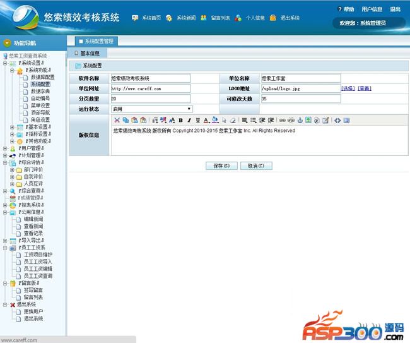Screen dimensions: 410x343
Task: Click the 系统新闻 news icon in header
Action: point(169,18)
